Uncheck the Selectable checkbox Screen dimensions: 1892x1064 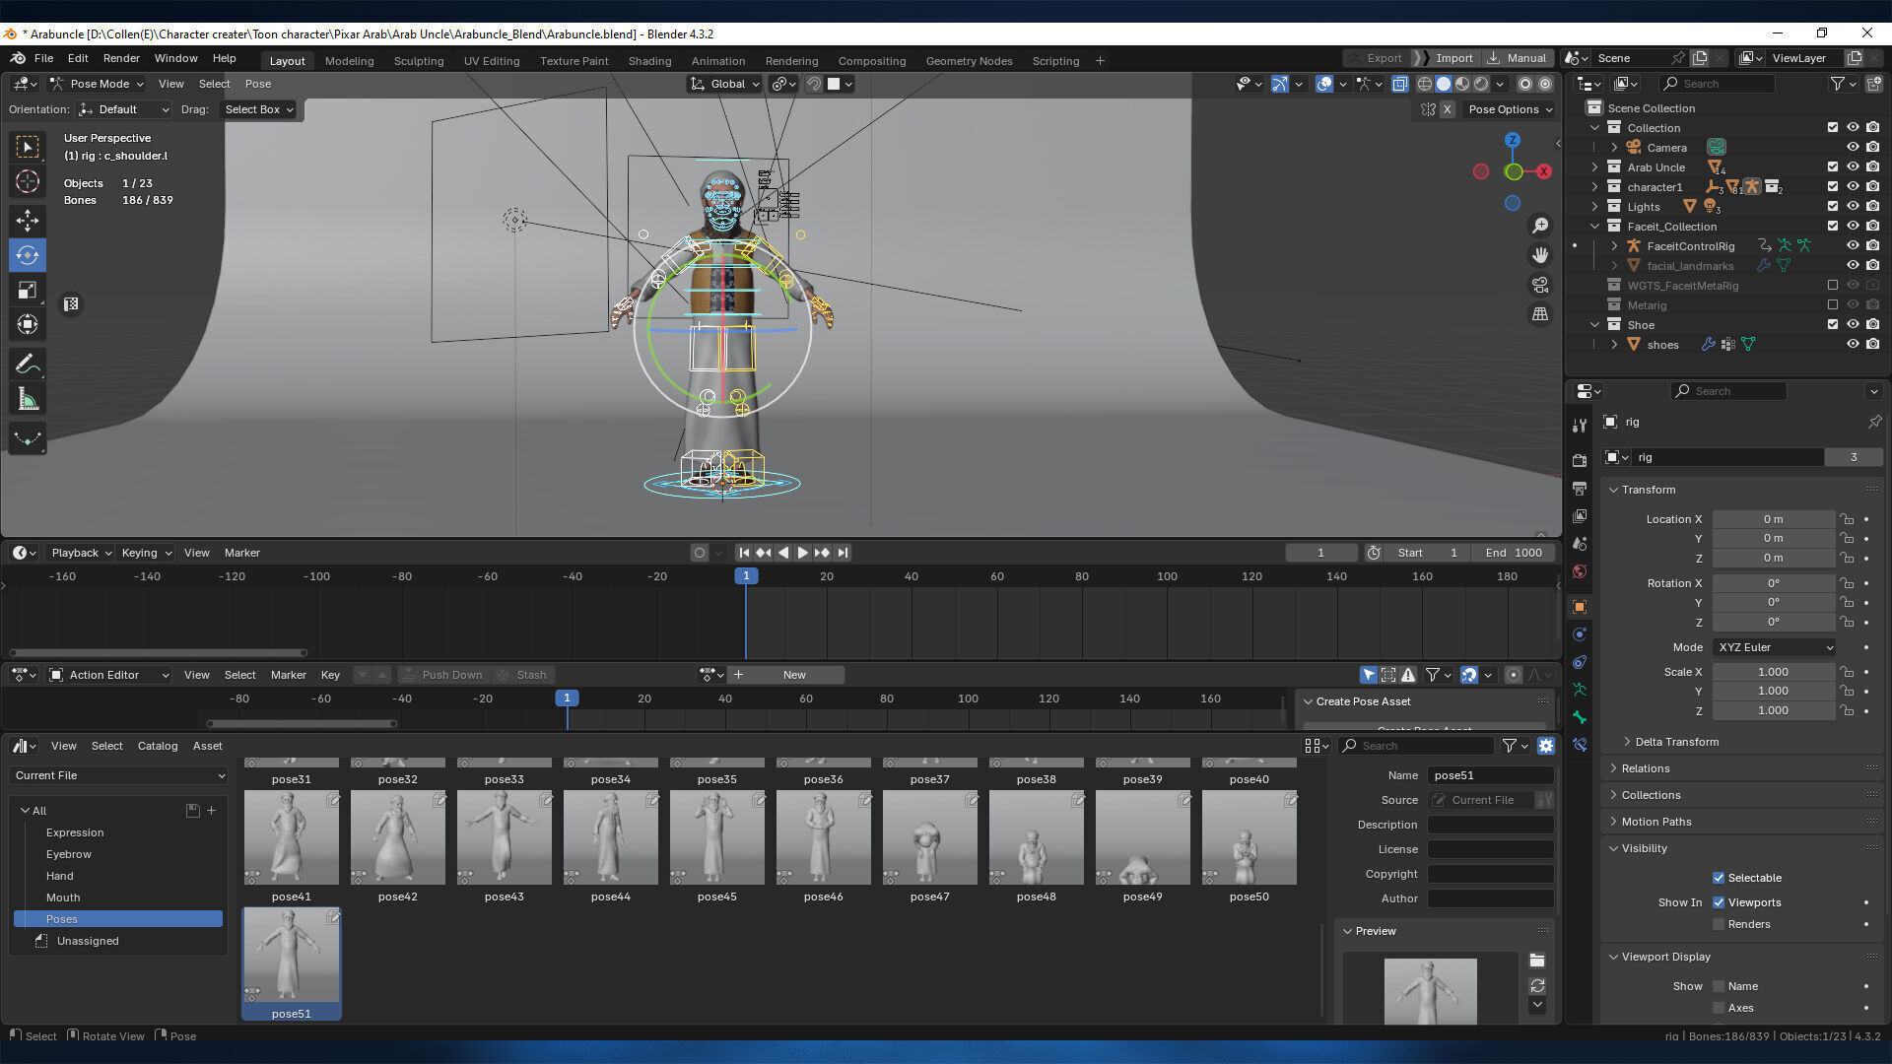[1719, 878]
